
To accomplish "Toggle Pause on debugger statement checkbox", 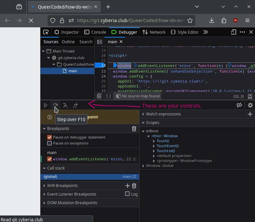I will (x=49, y=137).
